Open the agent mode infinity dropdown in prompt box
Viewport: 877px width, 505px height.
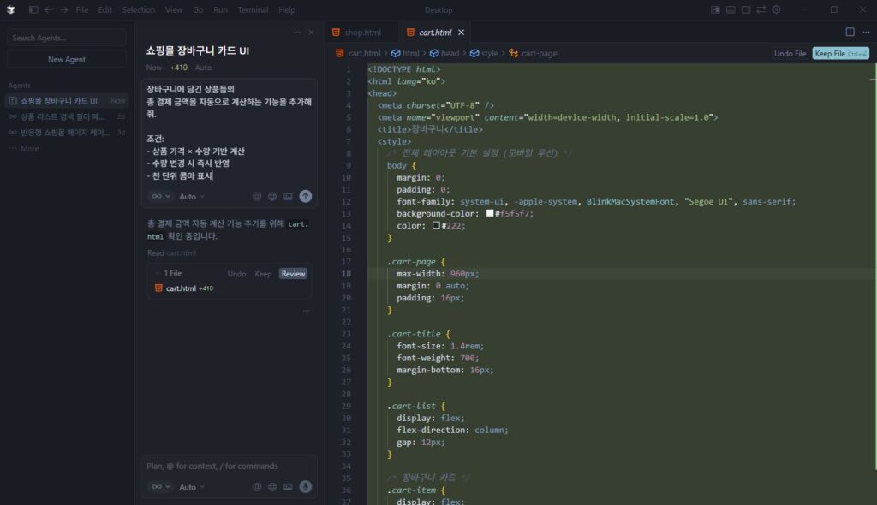tap(159, 196)
